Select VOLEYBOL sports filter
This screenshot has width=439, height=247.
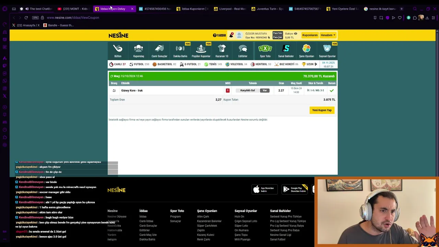236,64
